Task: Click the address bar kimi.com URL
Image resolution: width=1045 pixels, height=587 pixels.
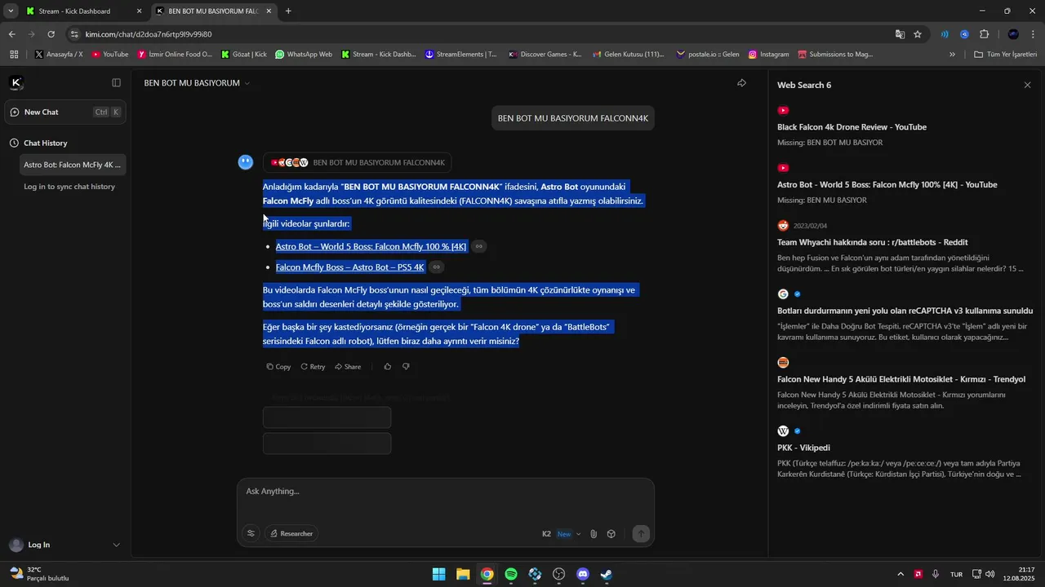Action: (x=149, y=34)
